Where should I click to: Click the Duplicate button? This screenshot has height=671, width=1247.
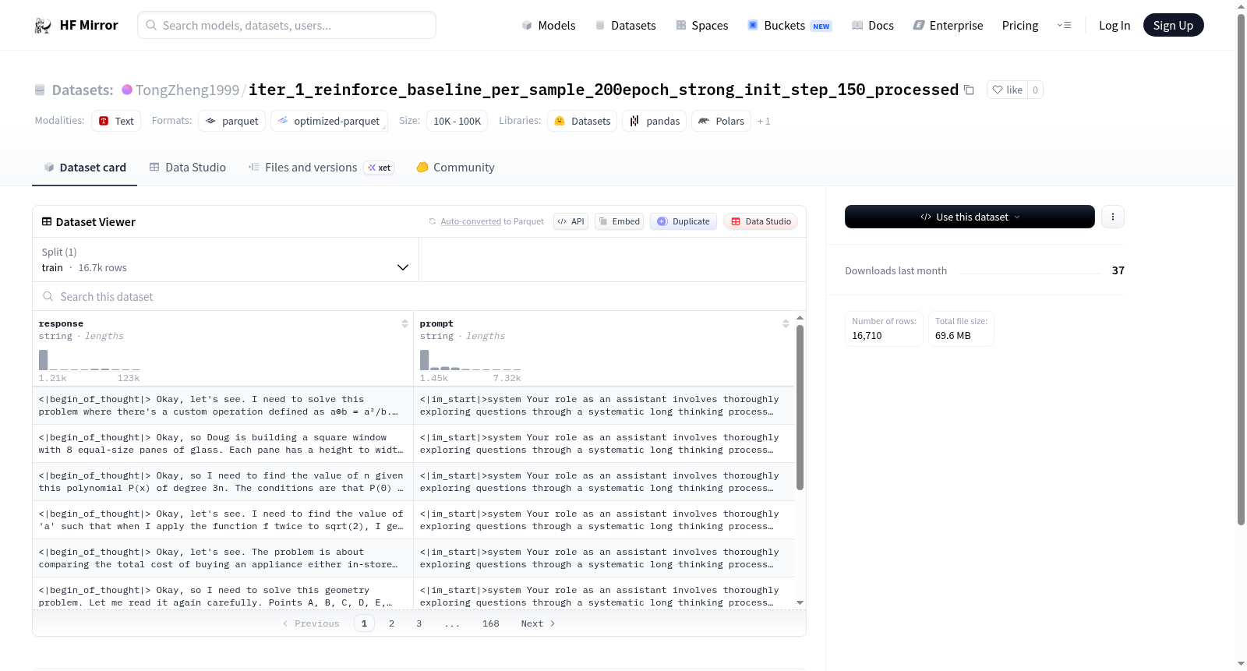pos(684,221)
